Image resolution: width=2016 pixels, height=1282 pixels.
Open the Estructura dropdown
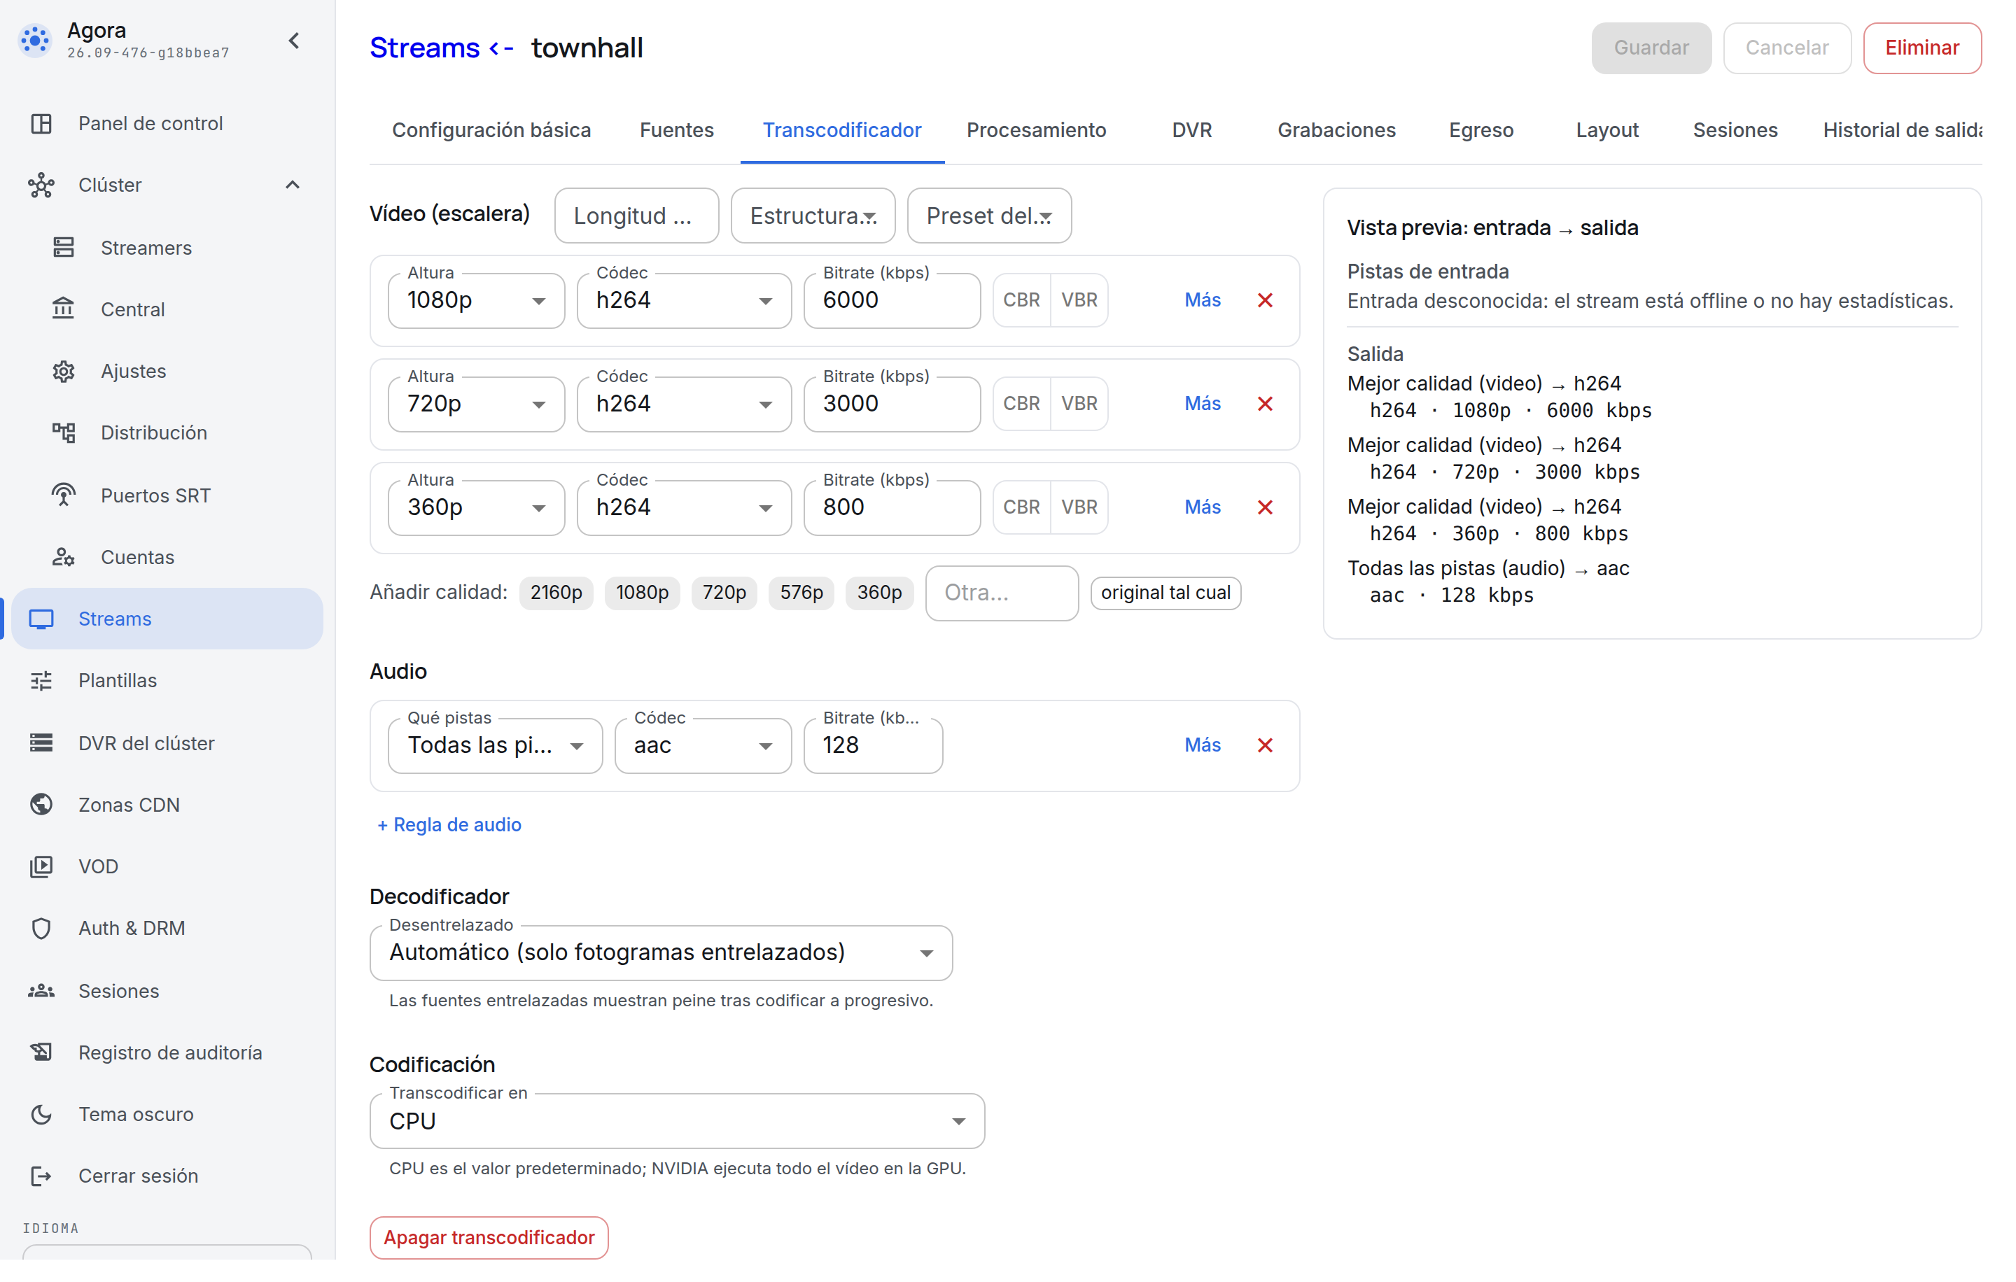point(813,216)
